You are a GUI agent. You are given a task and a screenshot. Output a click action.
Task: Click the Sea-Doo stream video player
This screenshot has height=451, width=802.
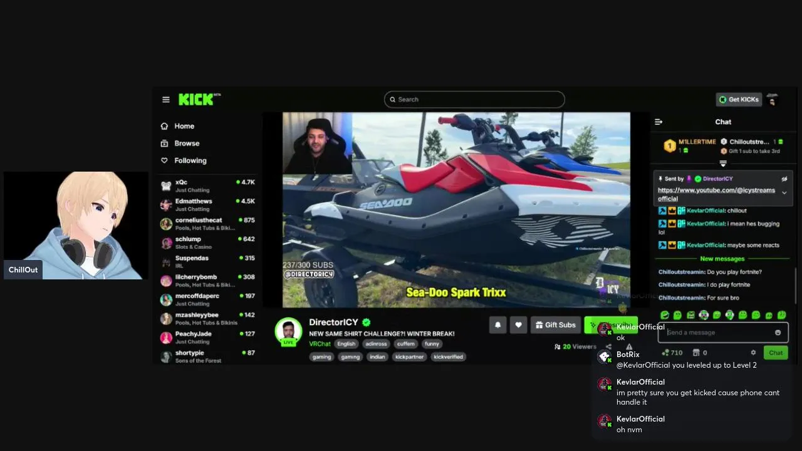pyautogui.click(x=456, y=210)
